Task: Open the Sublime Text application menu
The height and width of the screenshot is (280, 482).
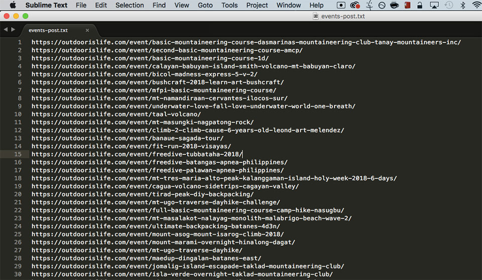Action: tap(46, 5)
